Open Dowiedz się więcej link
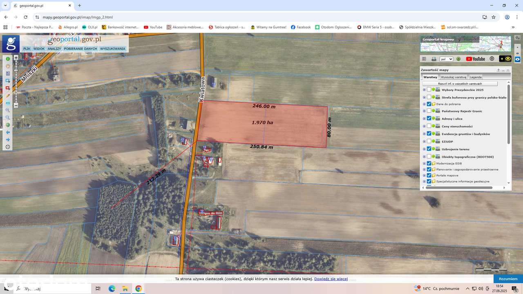Screen dimensions: 523x294 (x=331, y=279)
